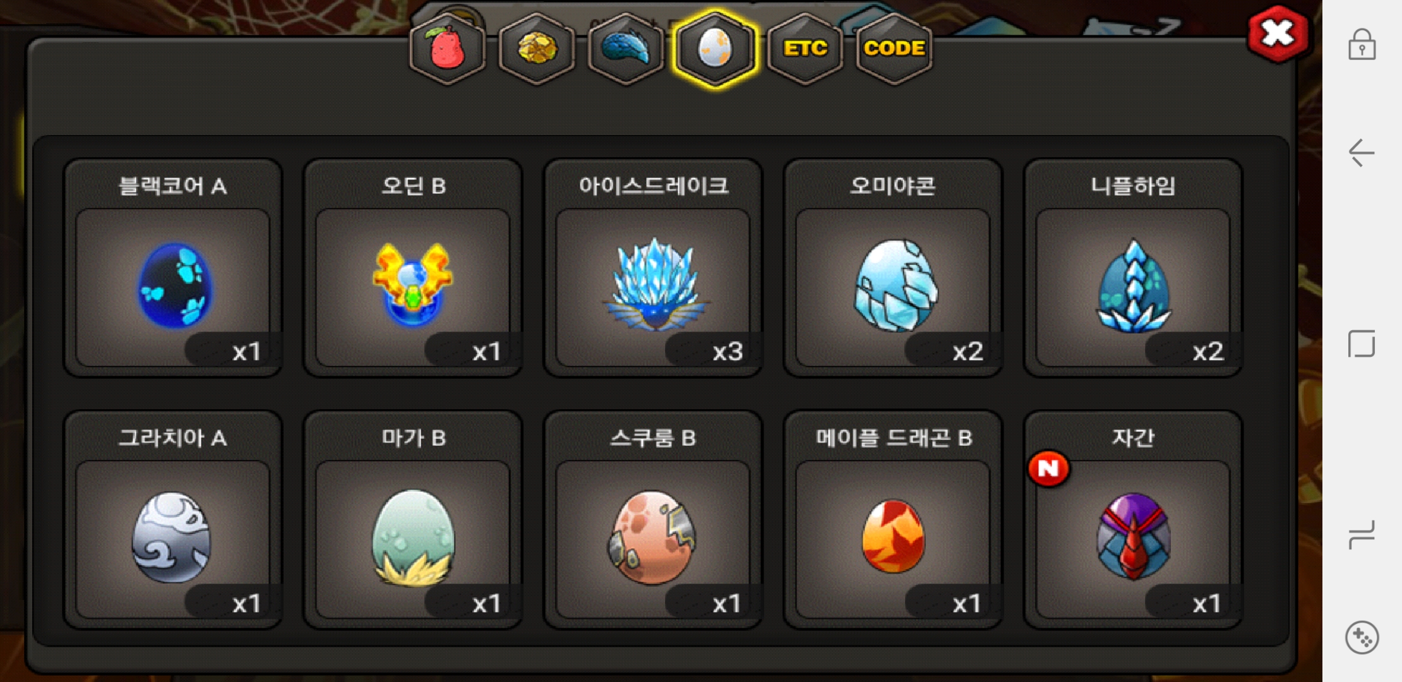The height and width of the screenshot is (682, 1402).
Task: Close the inventory with the red X
Action: click(1278, 33)
